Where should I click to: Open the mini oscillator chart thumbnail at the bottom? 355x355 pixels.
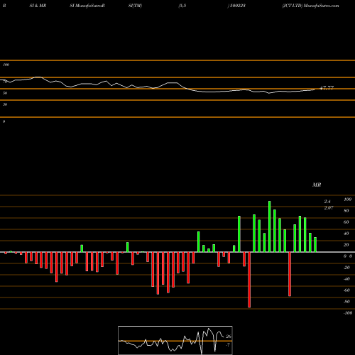[x=175, y=340]
